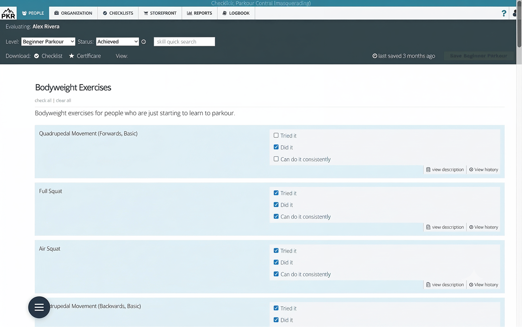
Task: Click the user profile icon
Action: click(515, 13)
